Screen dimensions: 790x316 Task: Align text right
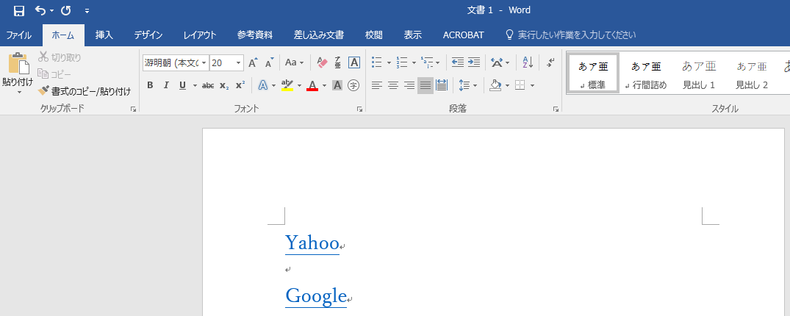[x=409, y=85]
